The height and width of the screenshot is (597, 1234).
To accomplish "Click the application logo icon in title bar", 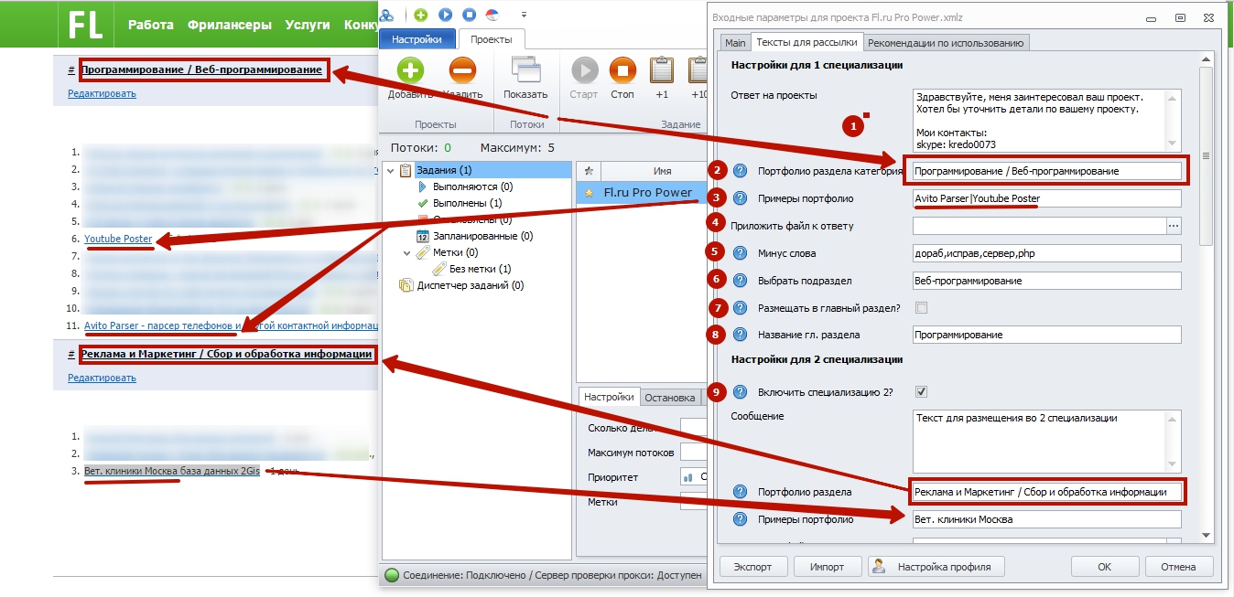I will point(388,15).
